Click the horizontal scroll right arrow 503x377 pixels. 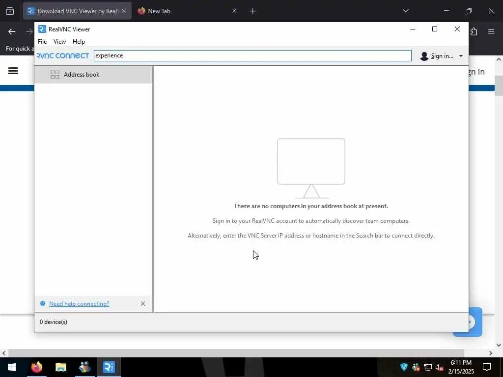491,353
